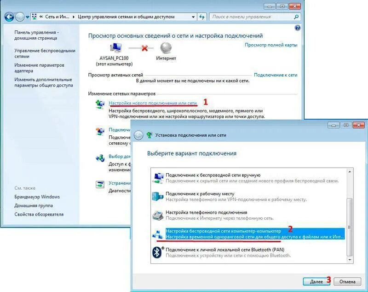The height and width of the screenshot is (292, 368).
Task: Click the refresh icon beside address bar
Action: 202,17
